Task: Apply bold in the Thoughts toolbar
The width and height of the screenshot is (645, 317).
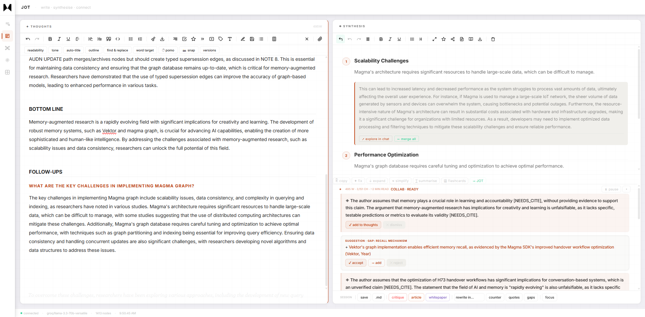Action: point(50,39)
